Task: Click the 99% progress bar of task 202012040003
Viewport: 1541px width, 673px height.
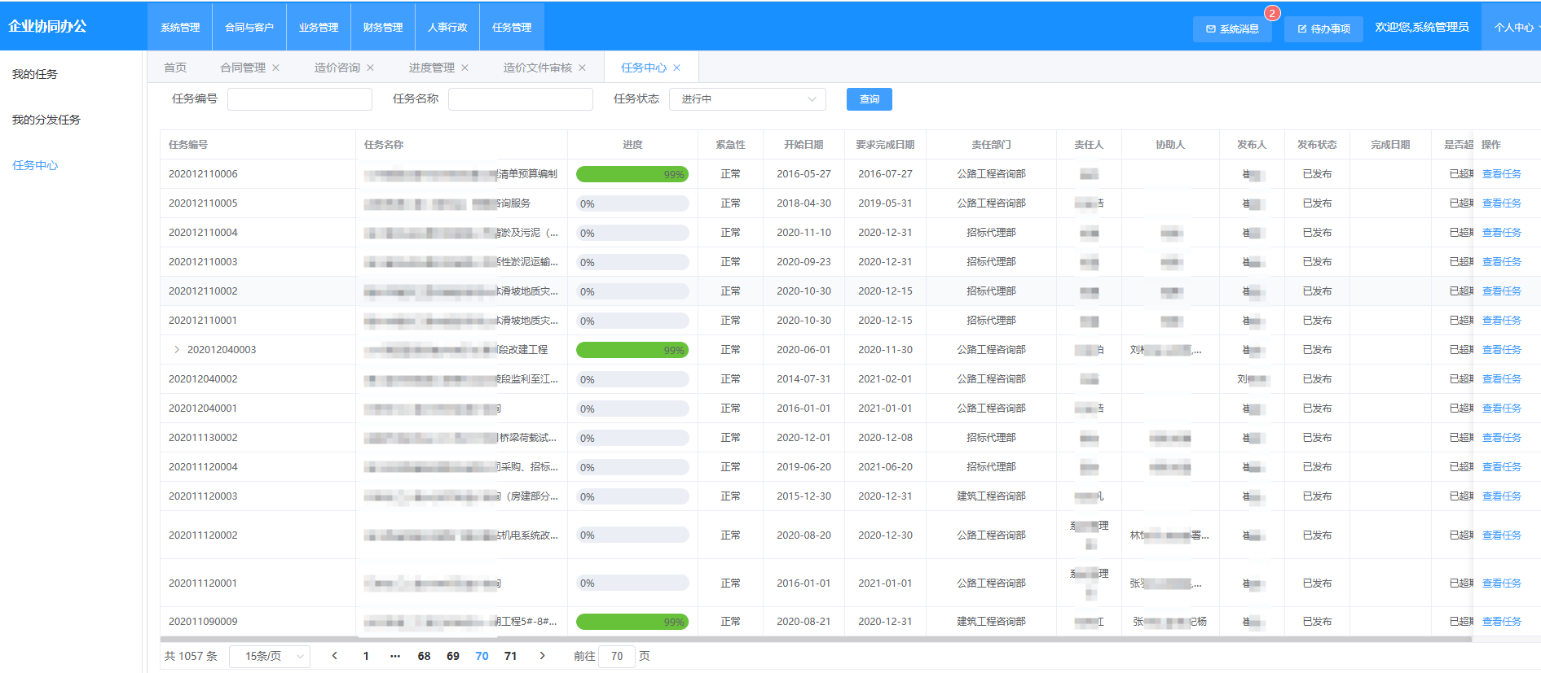Action: 632,350
